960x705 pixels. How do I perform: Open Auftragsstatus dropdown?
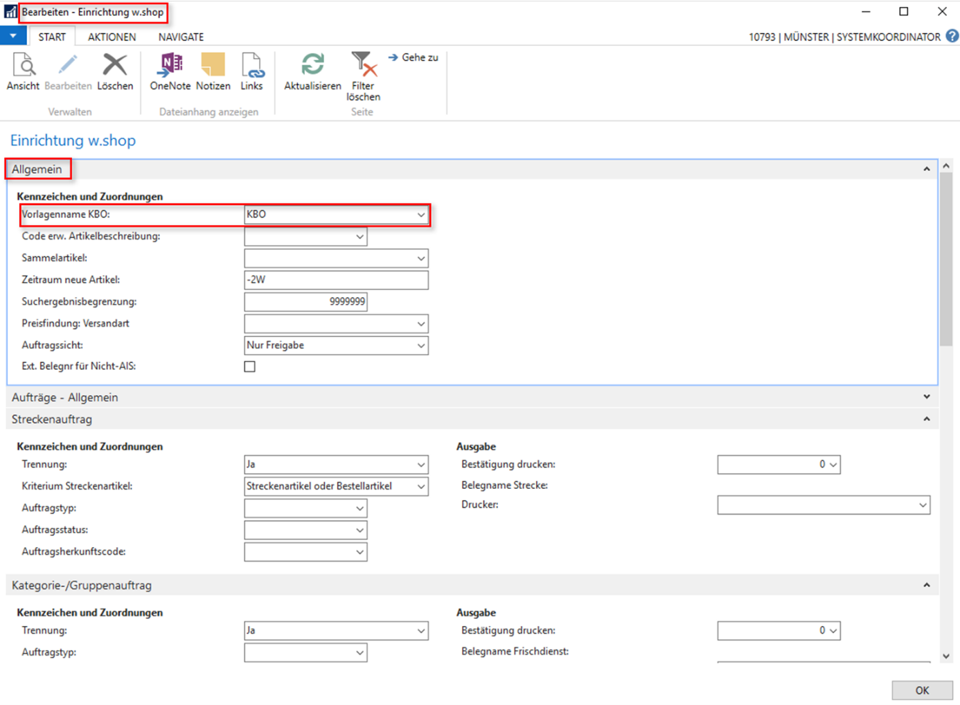[x=359, y=530]
